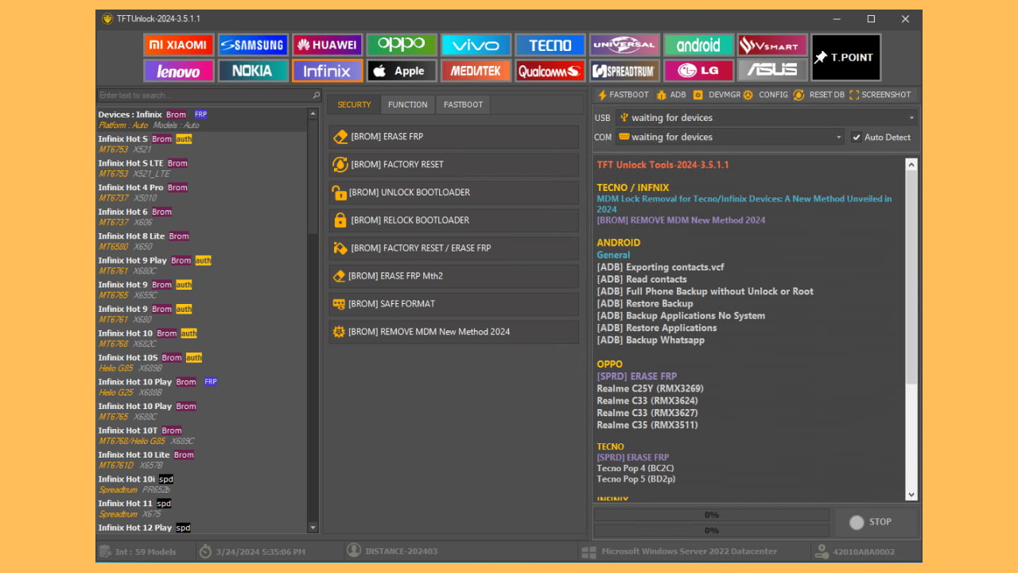Select Infinix Hot 10 Lite device
This screenshot has height=573, width=1018.
click(x=202, y=459)
